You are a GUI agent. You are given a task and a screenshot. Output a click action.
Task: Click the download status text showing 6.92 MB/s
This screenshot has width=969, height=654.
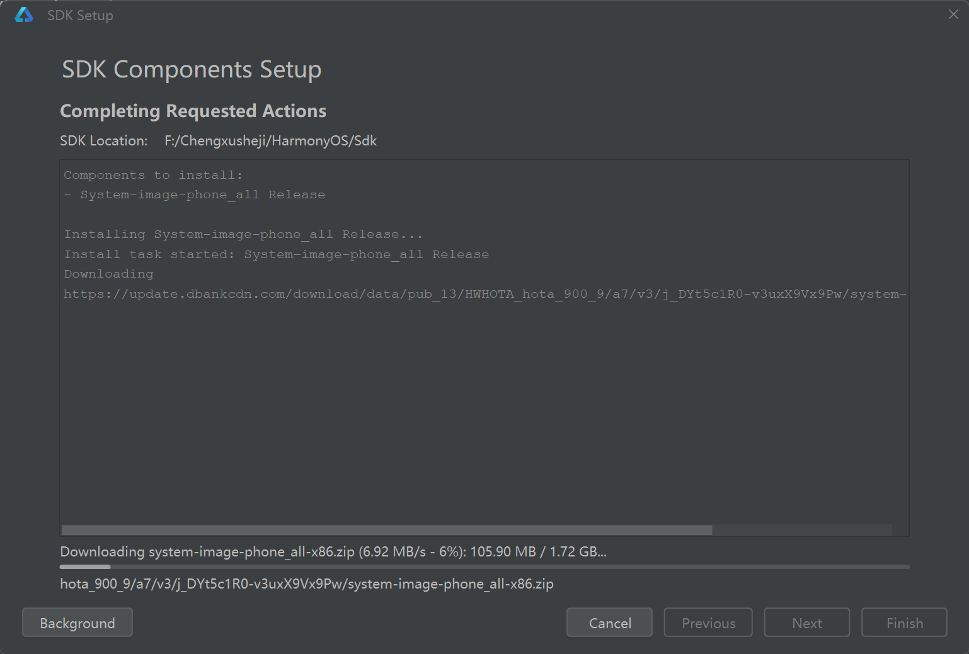[333, 552]
